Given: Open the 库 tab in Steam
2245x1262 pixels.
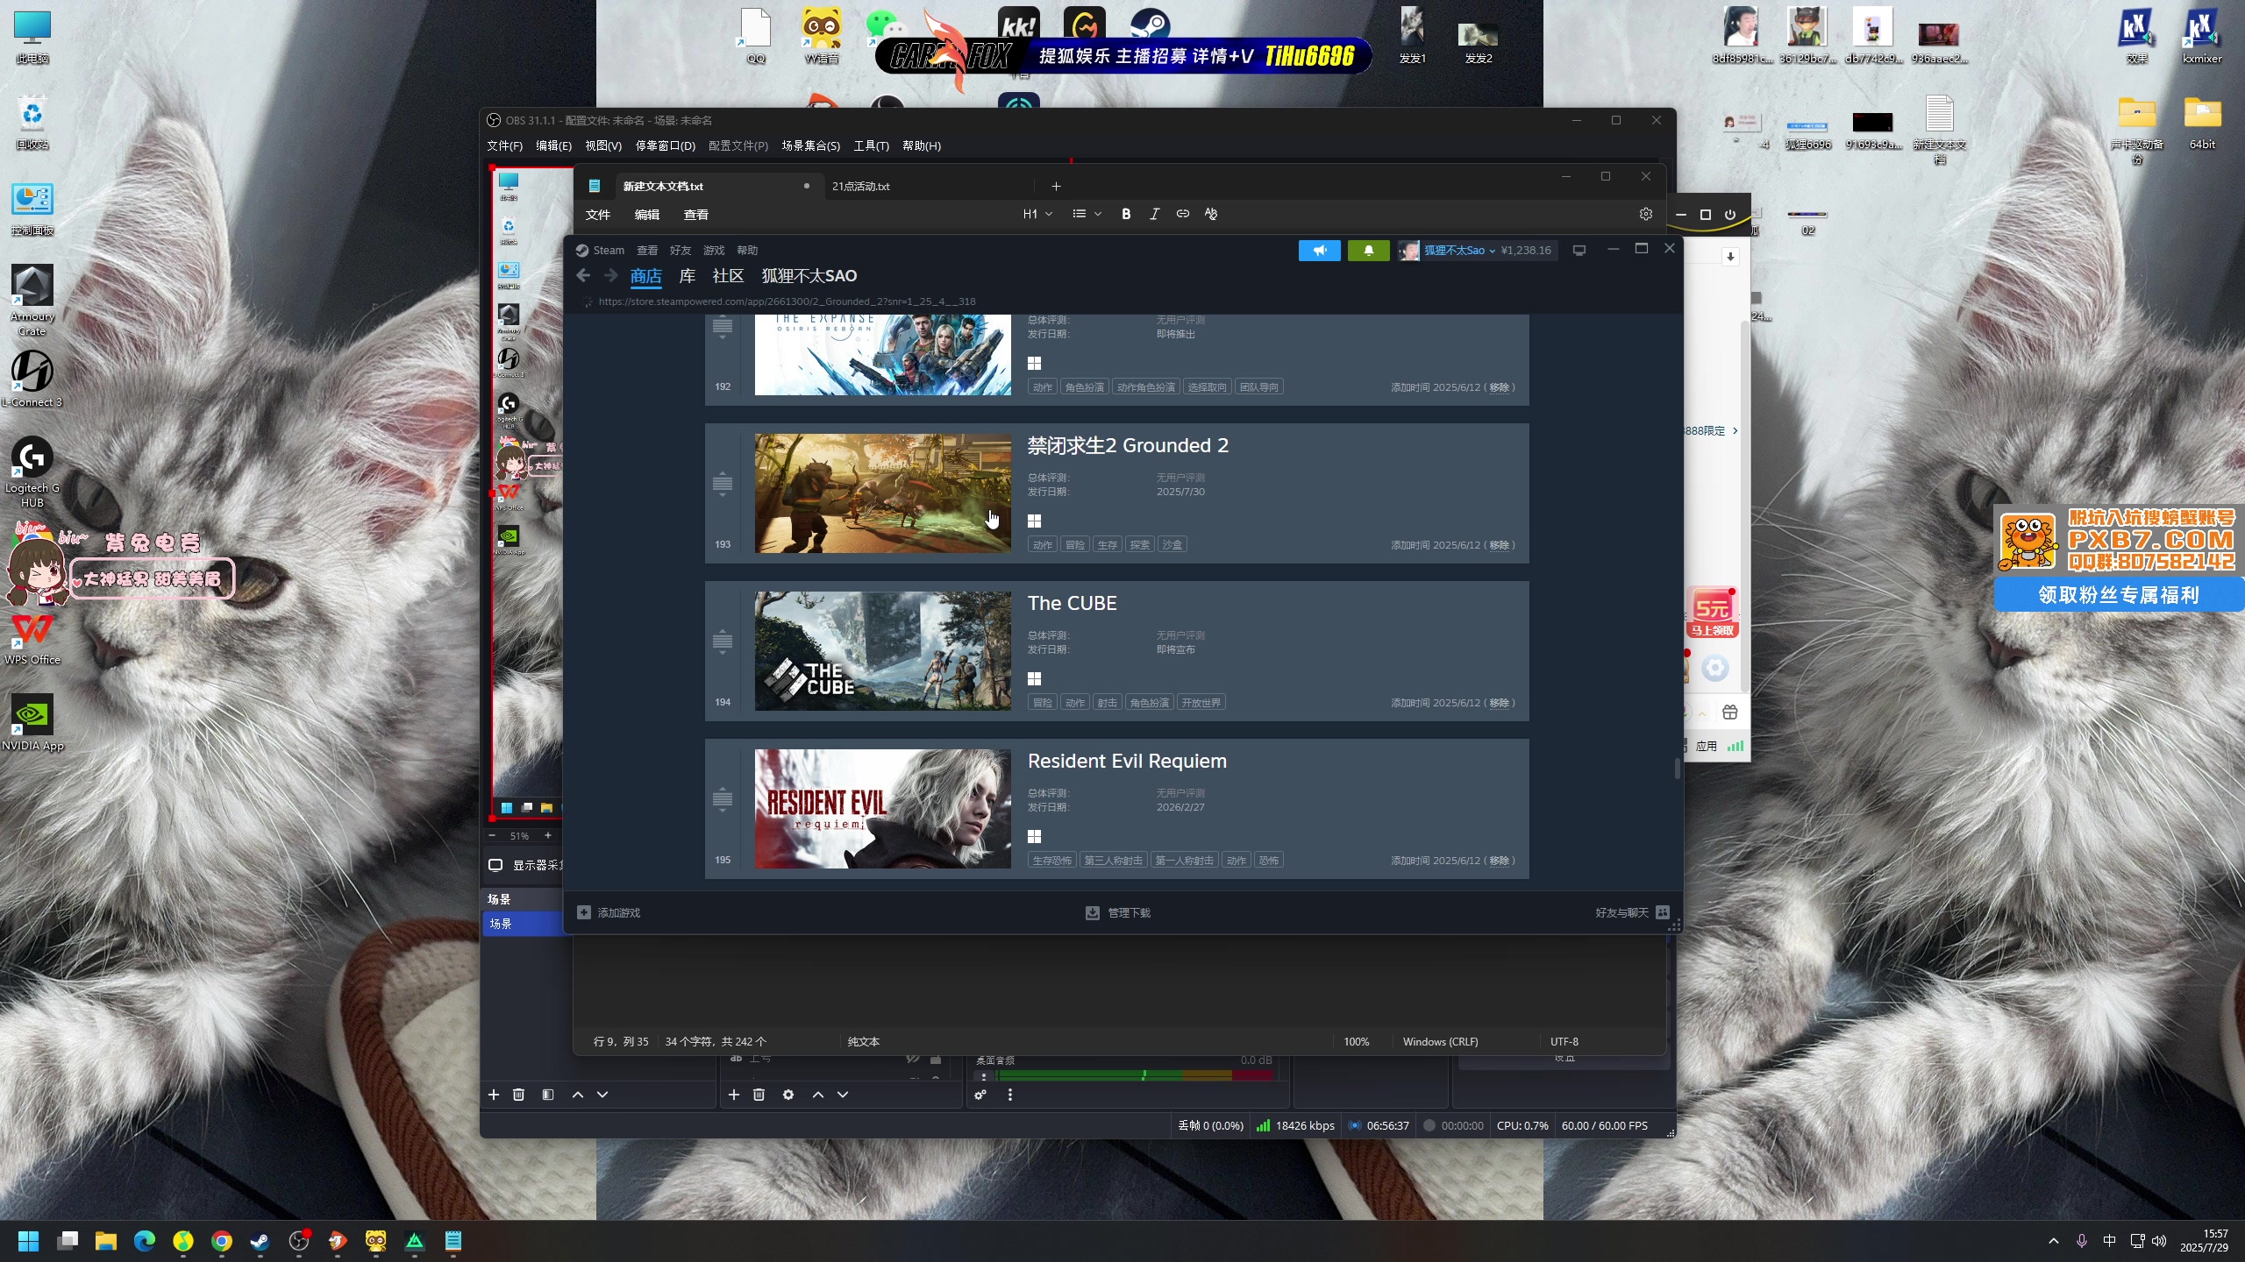Looking at the screenshot, I should (688, 276).
